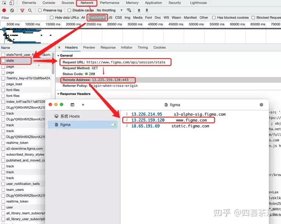Viewport: 281px width, 224px height.
Task: Show the Response tab of request
Action: point(108,48)
